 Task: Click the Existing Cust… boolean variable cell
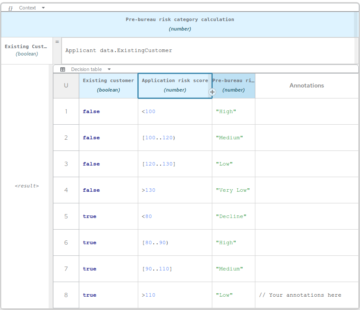pos(27,50)
